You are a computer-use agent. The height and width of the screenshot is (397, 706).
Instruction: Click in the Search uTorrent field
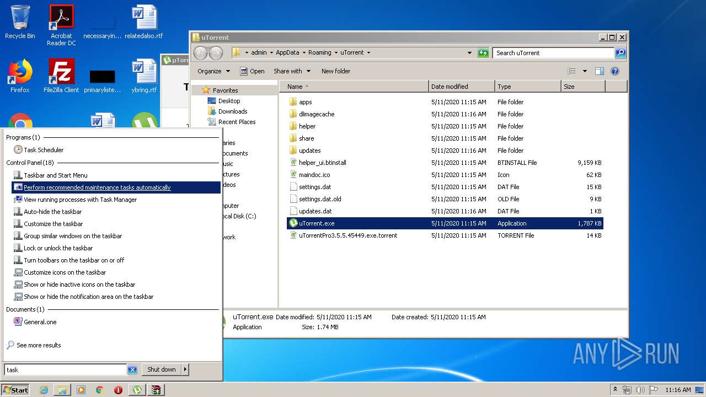[x=553, y=53]
